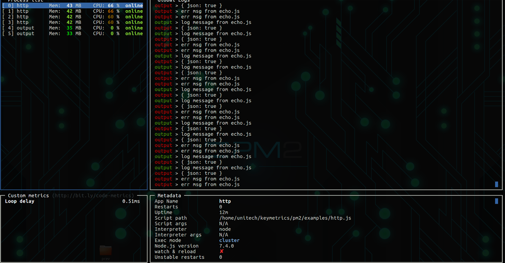Click the Custom metrics panel title
Viewport: 505px width, 263px height.
[x=28, y=196]
